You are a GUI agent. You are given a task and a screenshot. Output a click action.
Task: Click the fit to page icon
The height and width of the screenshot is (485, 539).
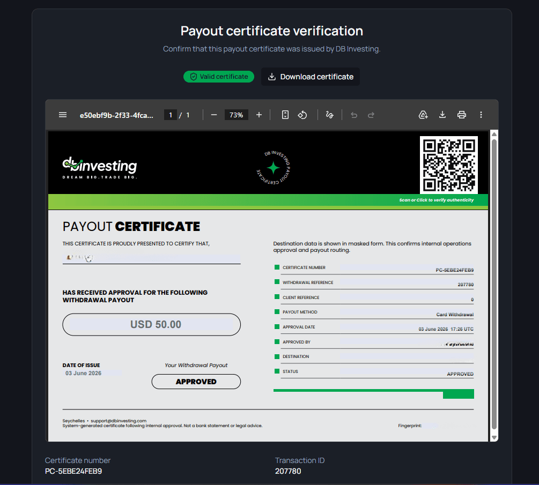(285, 115)
